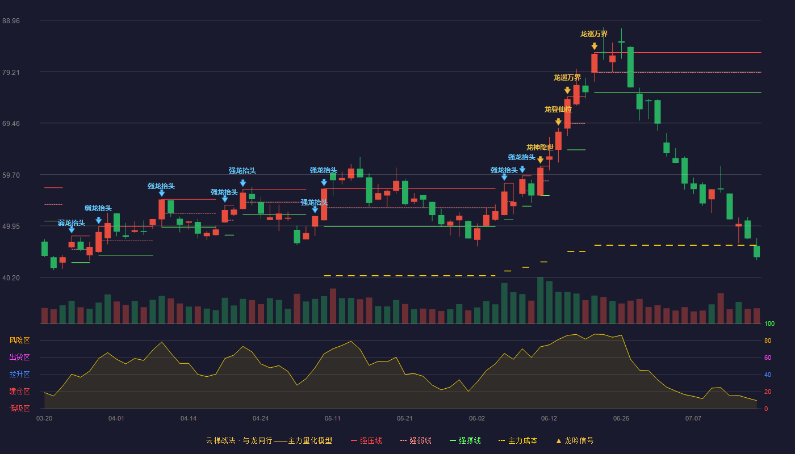795x454 pixels.
Task: Click the 88.96 price axis label
Action: [11, 21]
